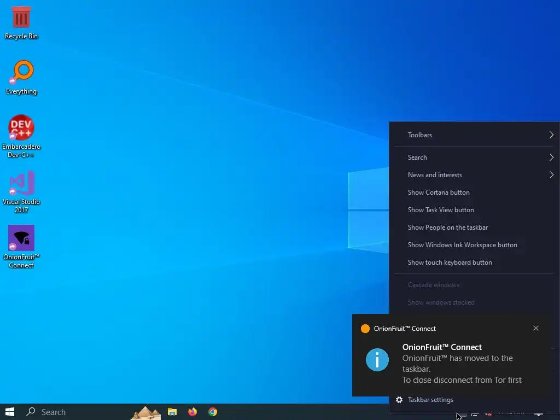Open the Windows Start menu

(10, 412)
